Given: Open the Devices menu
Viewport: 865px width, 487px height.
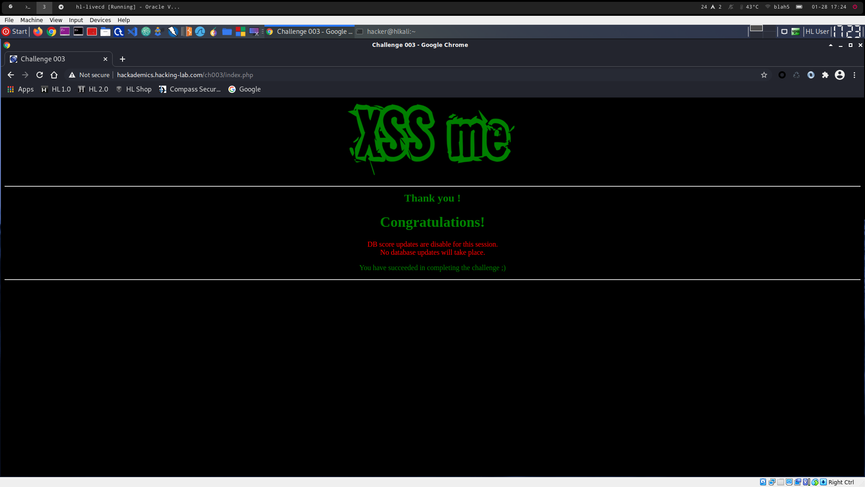Looking at the screenshot, I should point(100,20).
